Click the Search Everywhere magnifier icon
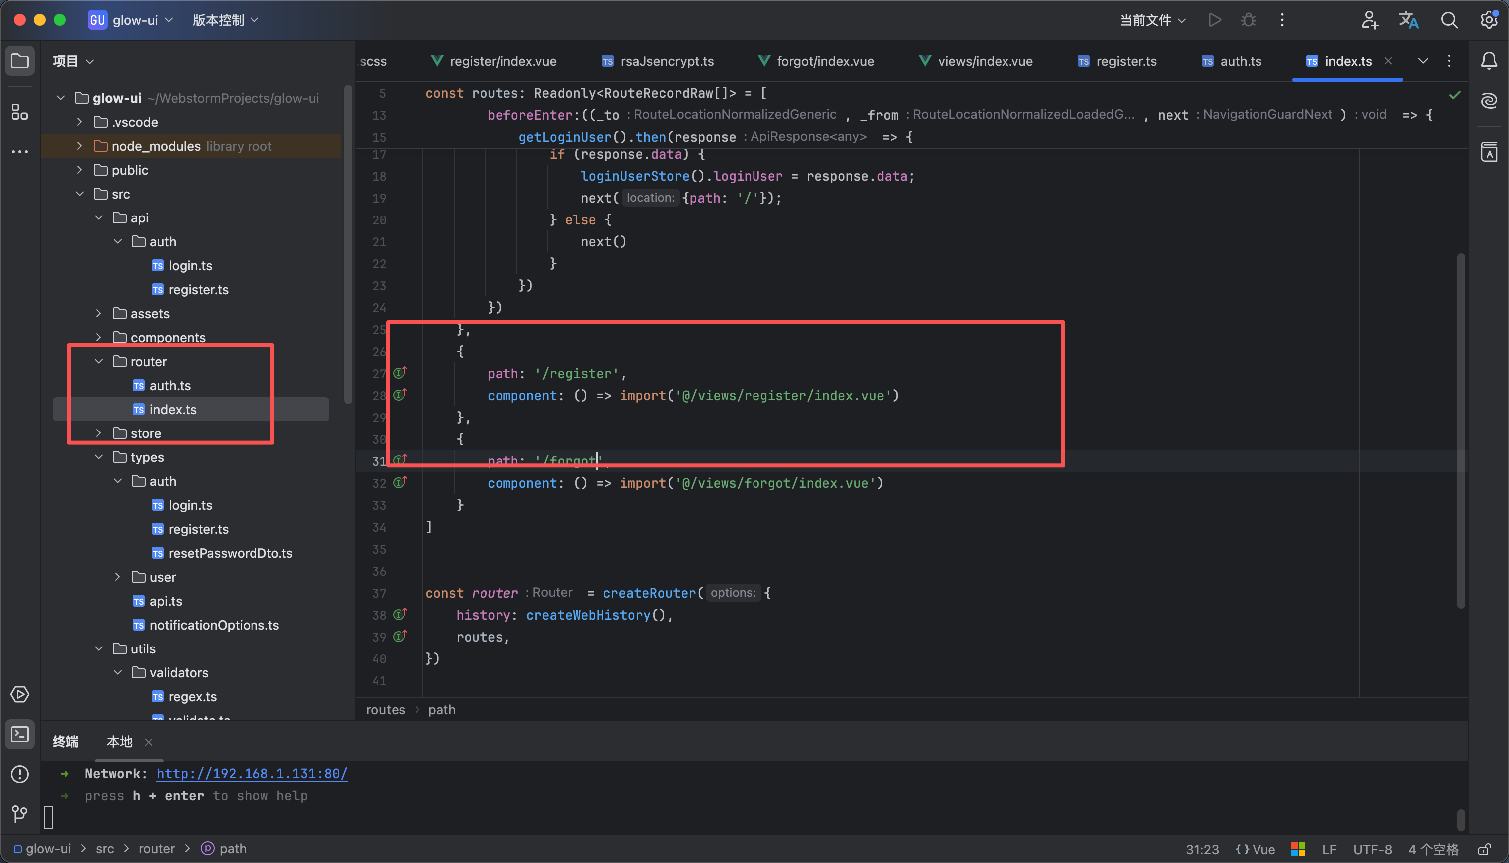 click(1449, 20)
